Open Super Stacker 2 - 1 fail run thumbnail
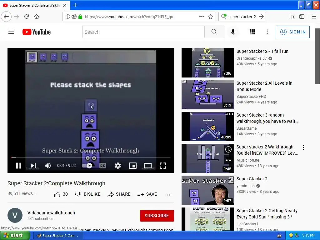Image resolution: width=320 pixels, height=240 pixels. pos(208,62)
